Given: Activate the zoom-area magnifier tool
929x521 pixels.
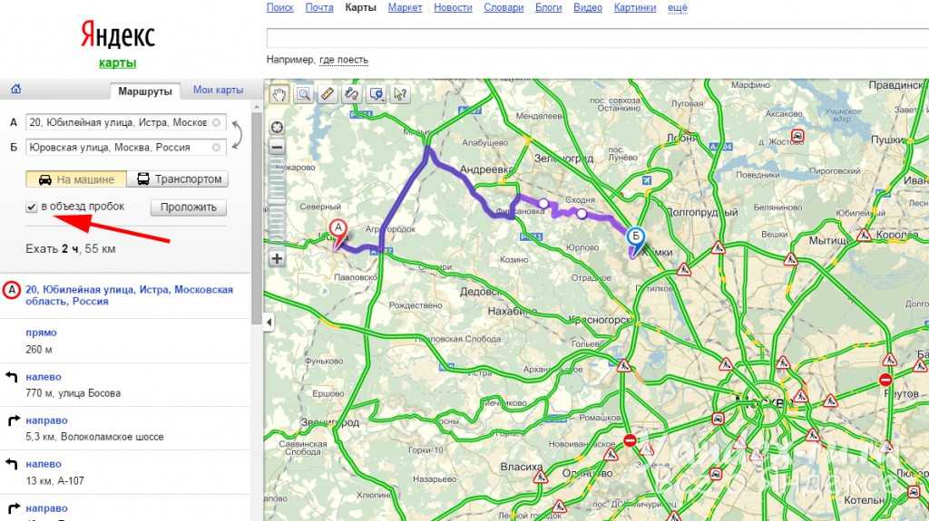Looking at the screenshot, I should point(303,94).
